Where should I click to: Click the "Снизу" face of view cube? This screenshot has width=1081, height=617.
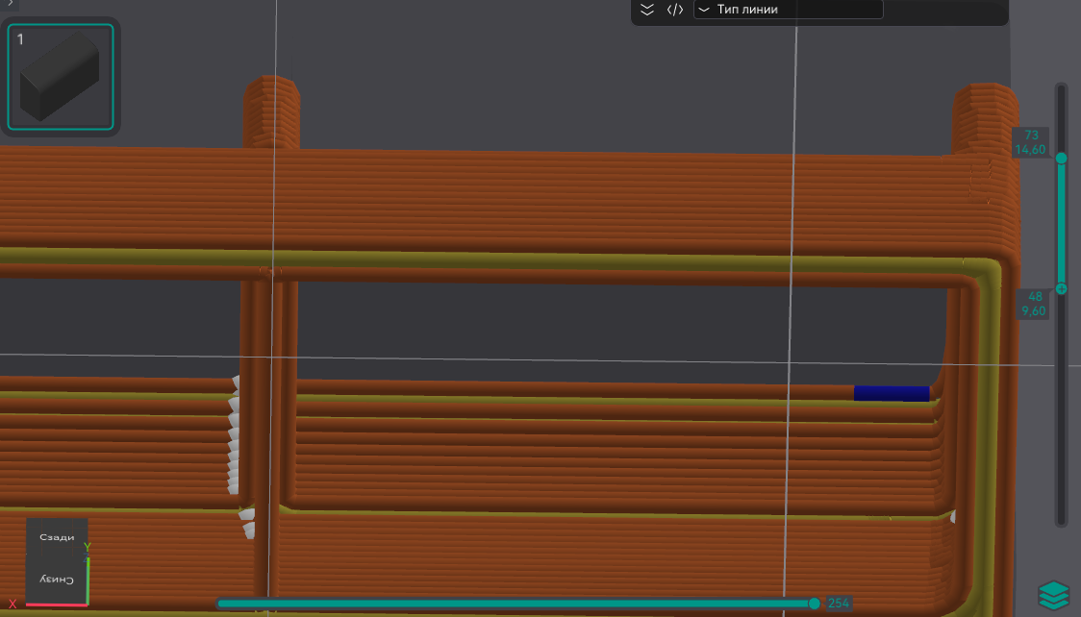coord(57,579)
